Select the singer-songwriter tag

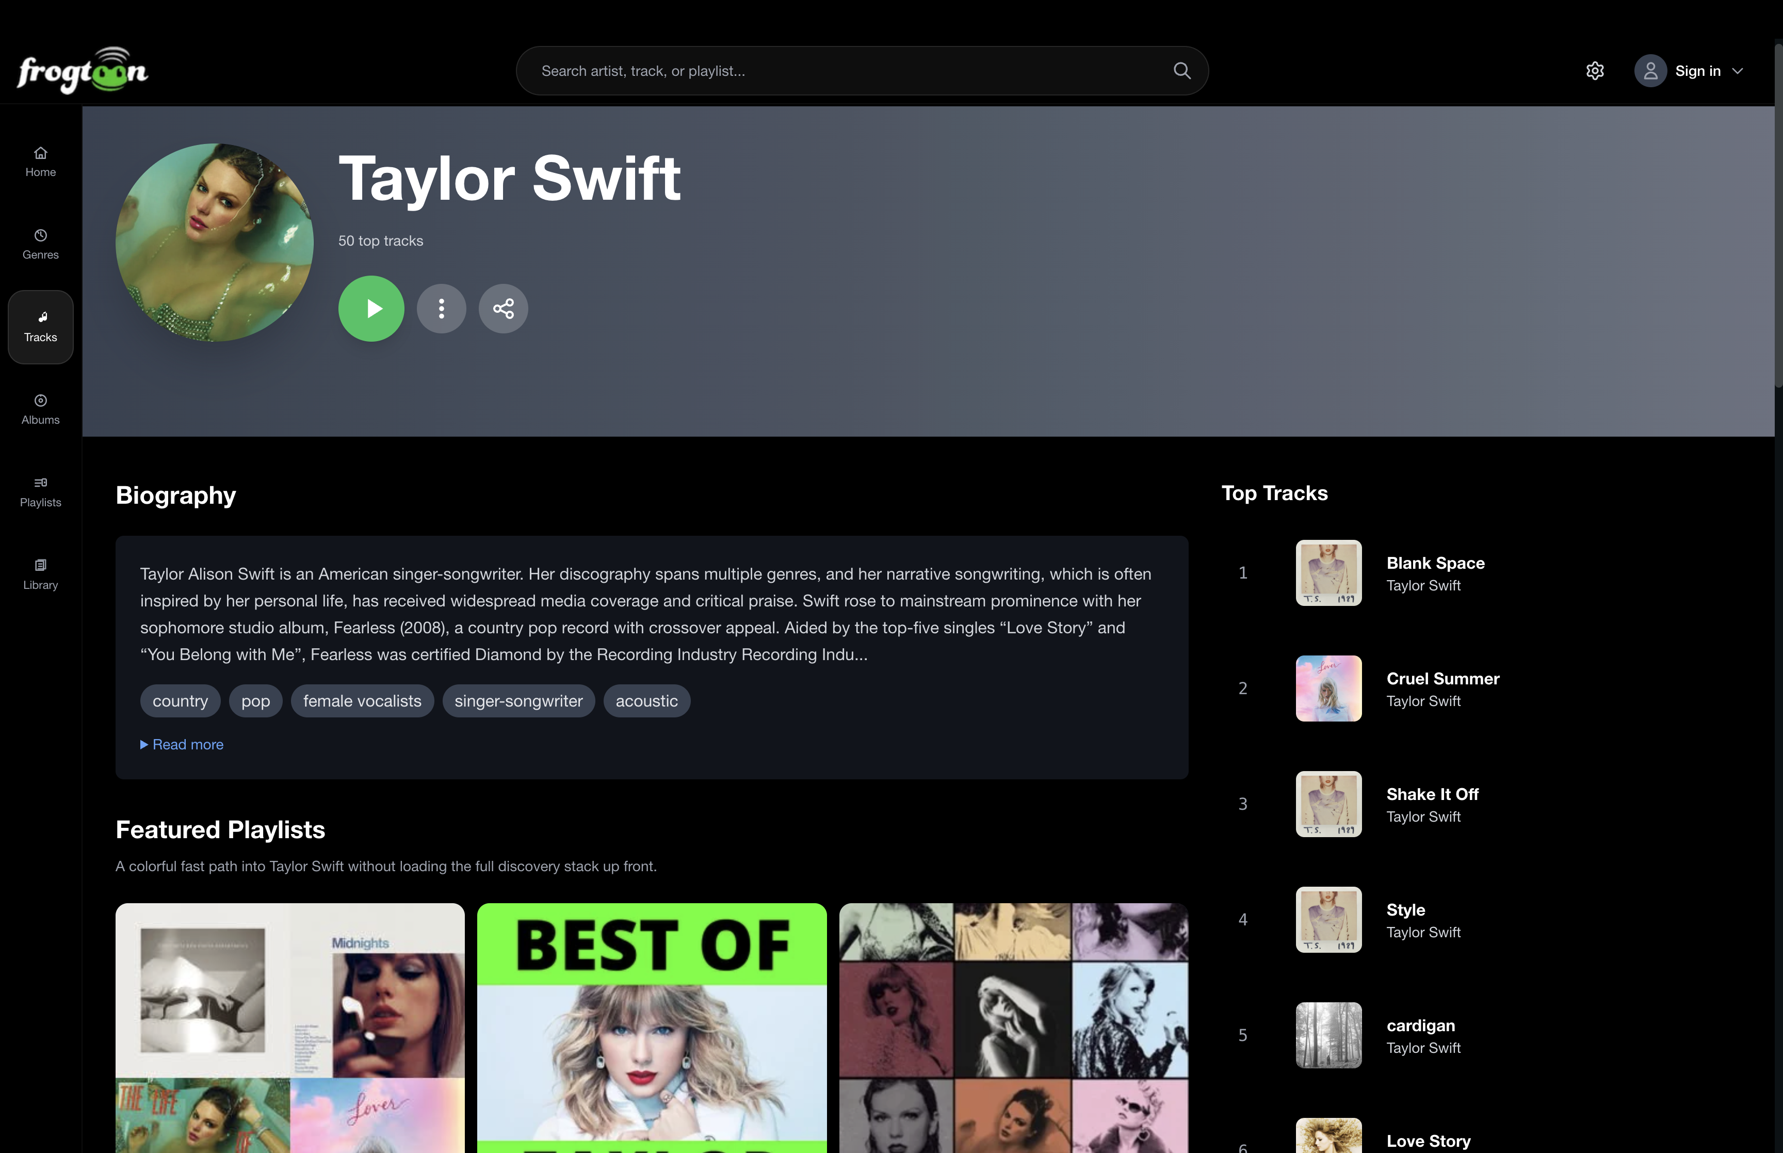pos(518,701)
